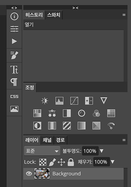Image resolution: width=131 pixels, height=187 pixels.
Task: Switch to the 채널 tab
Action: (x=47, y=140)
